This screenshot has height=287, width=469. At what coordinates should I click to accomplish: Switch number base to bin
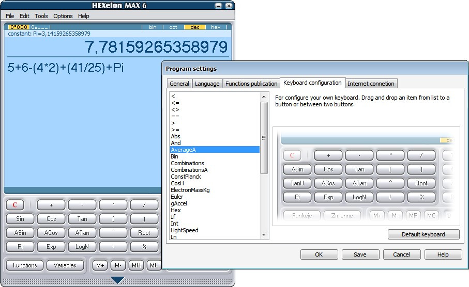tap(153, 27)
